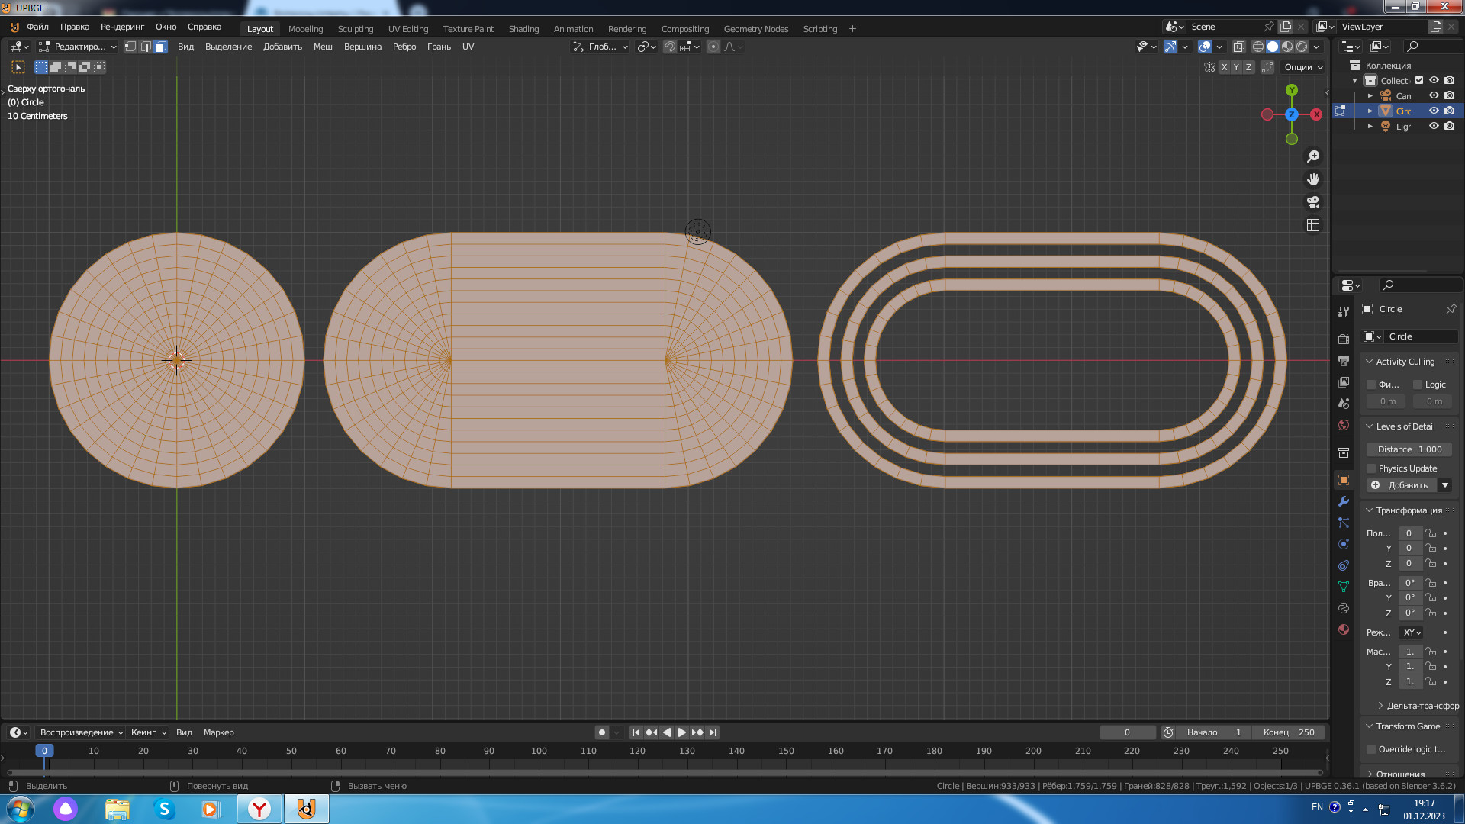1465x824 pixels.
Task: Open the Опции dropdown
Action: click(1303, 67)
